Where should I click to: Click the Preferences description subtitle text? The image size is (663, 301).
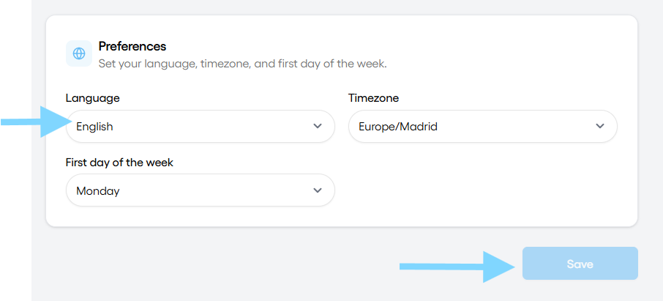[x=243, y=64]
